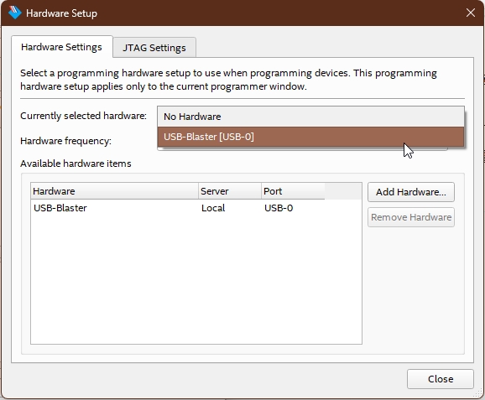Image resolution: width=485 pixels, height=400 pixels.
Task: Click the Hardware frequency field below the dropdown
Action: (x=302, y=148)
